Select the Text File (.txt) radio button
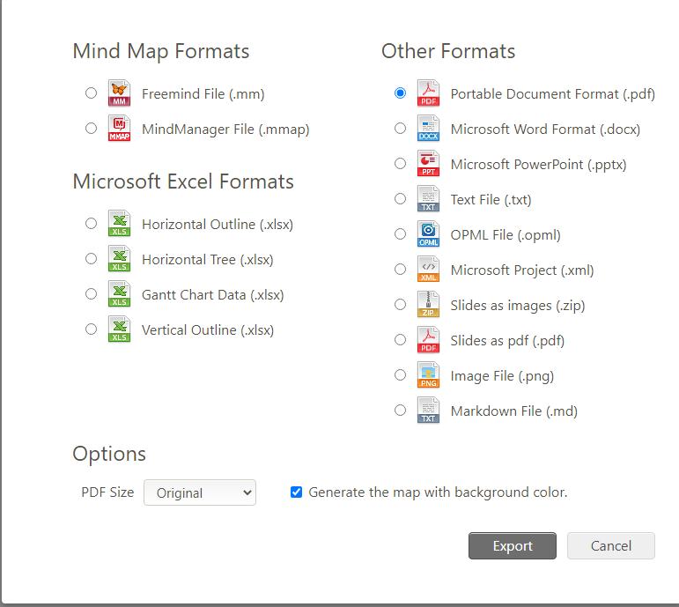 [401, 199]
